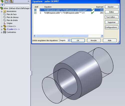The width and height of the screenshot is (125, 106).
Task: Click the Plan de dessus plane icon
Action: 4,17
